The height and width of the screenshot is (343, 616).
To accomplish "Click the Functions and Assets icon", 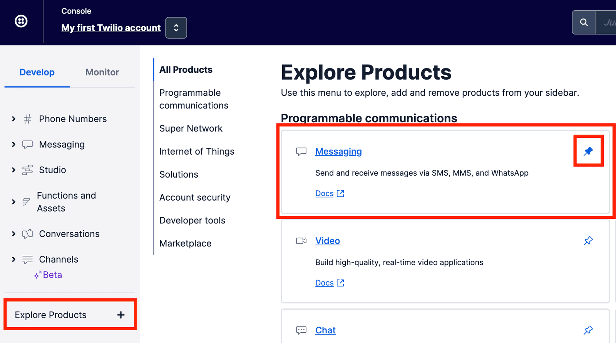I will tap(26, 202).
